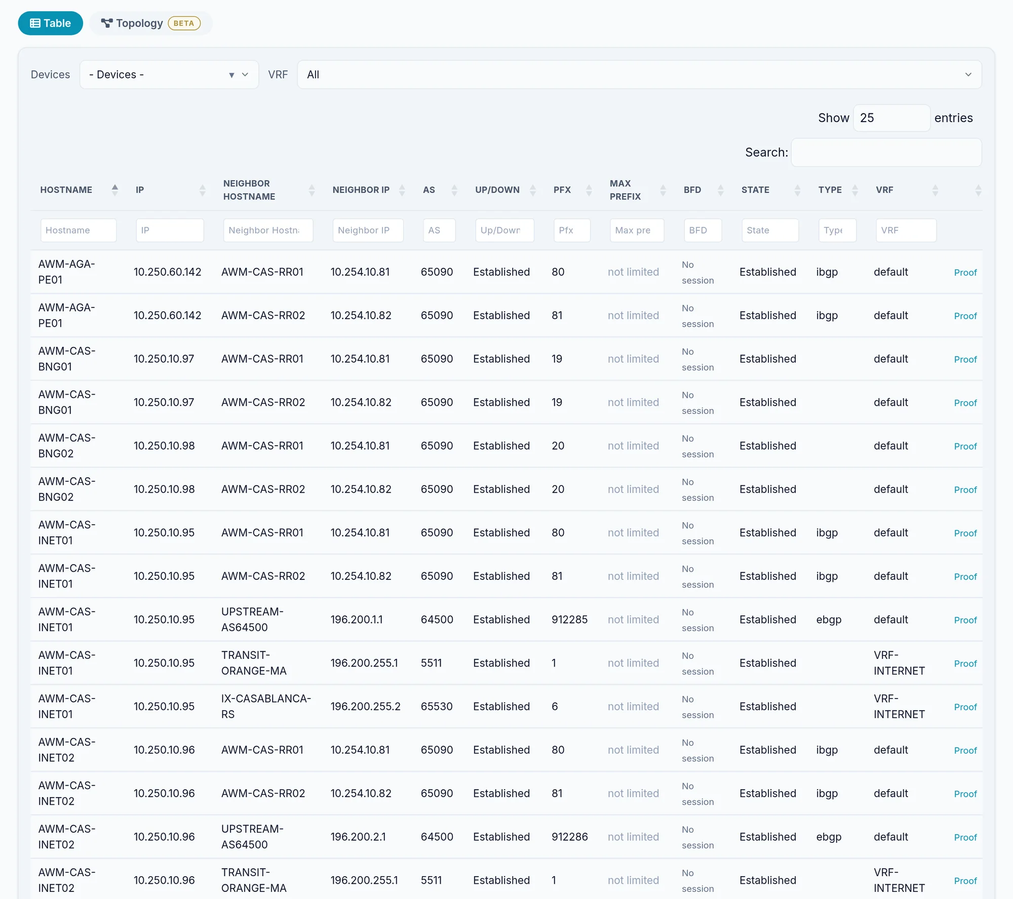Sort by State column arrows
The height and width of the screenshot is (899, 1013).
click(798, 190)
